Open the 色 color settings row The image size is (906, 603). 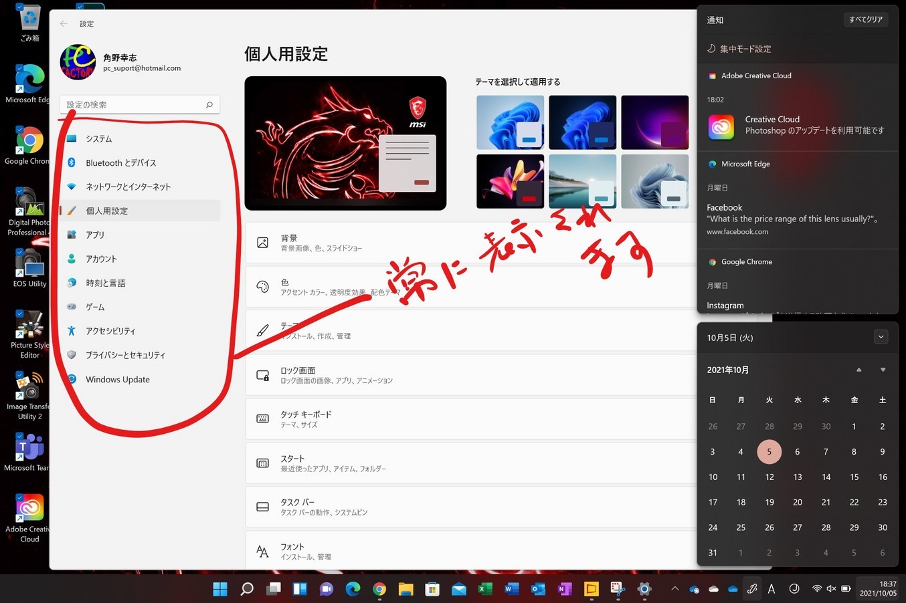471,287
